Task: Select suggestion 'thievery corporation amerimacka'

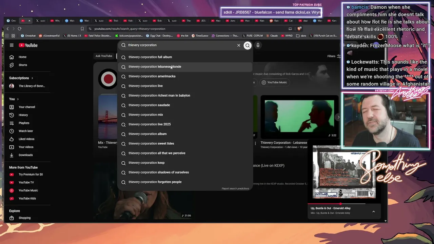Action: click(185, 76)
